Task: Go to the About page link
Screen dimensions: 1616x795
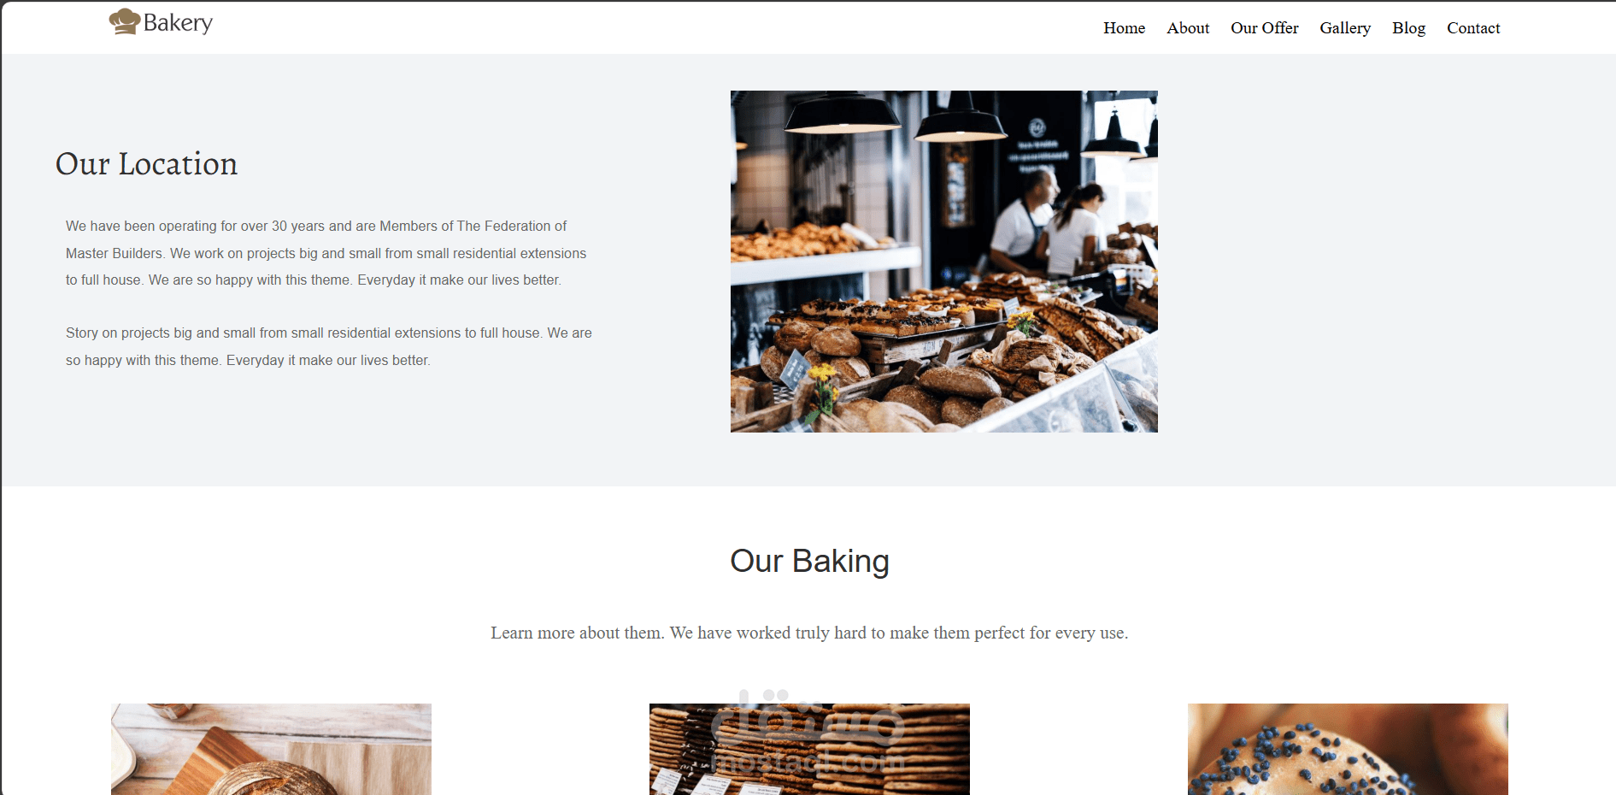Action: (1188, 28)
